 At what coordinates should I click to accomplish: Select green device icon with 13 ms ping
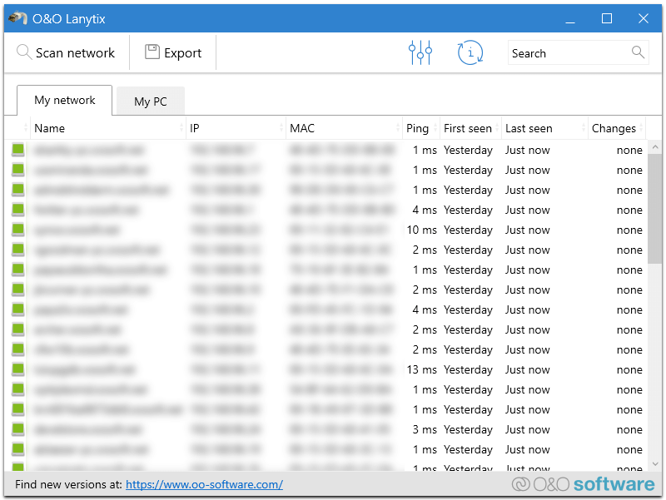(x=17, y=369)
